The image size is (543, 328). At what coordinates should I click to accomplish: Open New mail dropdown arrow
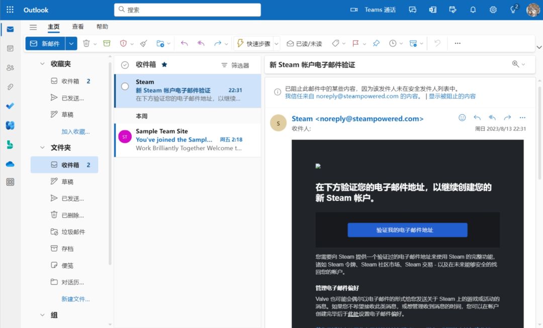pyautogui.click(x=71, y=44)
